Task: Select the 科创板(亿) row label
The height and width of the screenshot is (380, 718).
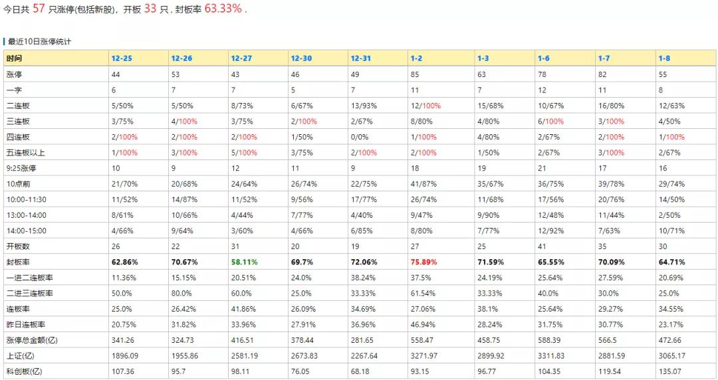Action: 25,371
